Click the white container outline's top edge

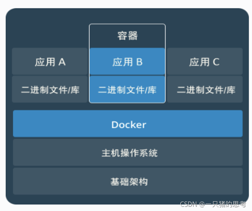point(127,24)
